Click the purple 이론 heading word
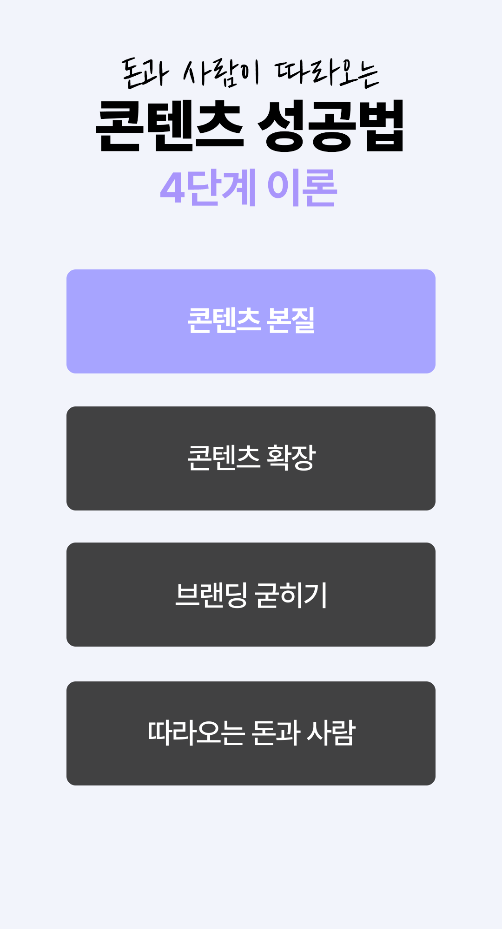This screenshot has width=502, height=929. pos(302,188)
